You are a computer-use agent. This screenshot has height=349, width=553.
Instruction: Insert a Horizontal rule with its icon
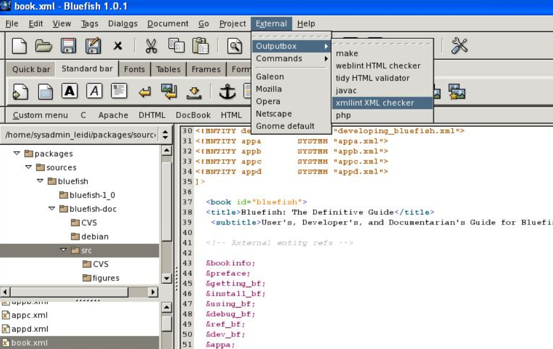point(194,92)
